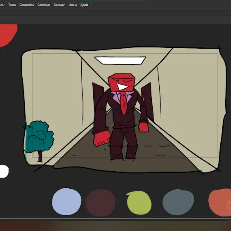The image size is (231, 231).
Task: Click the character's white mouth
Action: pyautogui.click(x=122, y=87)
